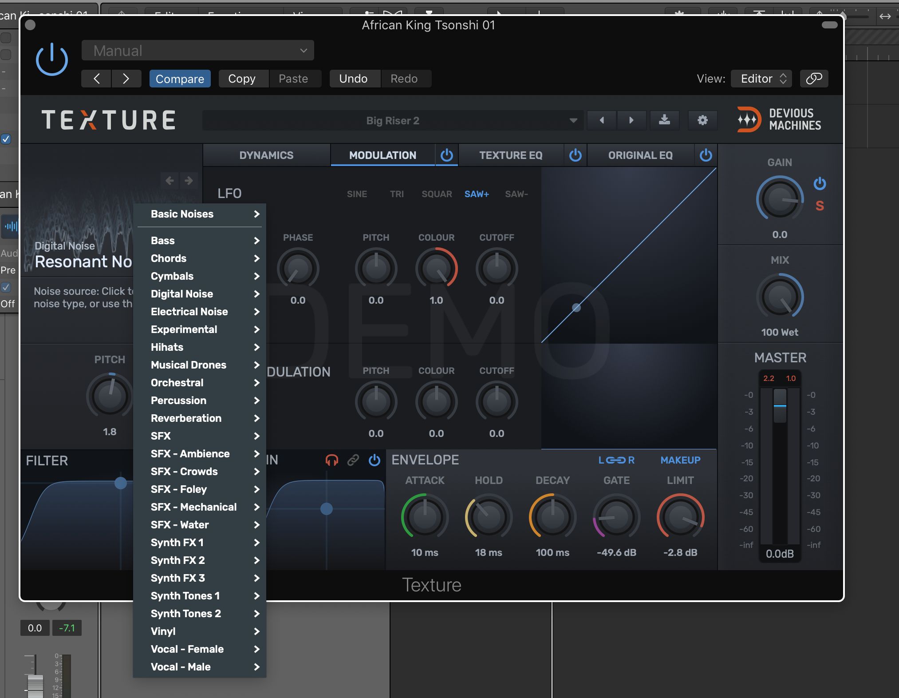Open Texture settings gear
The image size is (899, 698).
coord(702,120)
